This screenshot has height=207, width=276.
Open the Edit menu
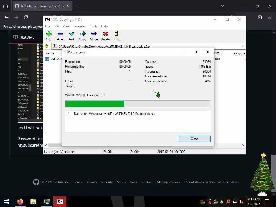[x=56, y=26]
